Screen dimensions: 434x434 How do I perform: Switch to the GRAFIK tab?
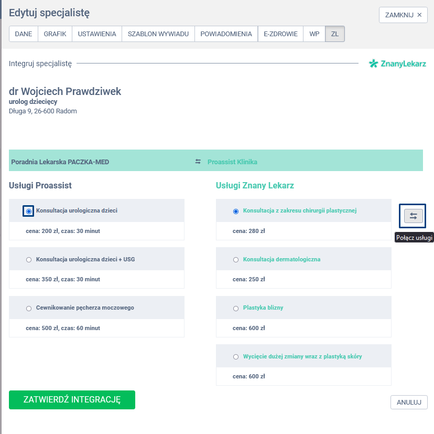pyautogui.click(x=55, y=34)
